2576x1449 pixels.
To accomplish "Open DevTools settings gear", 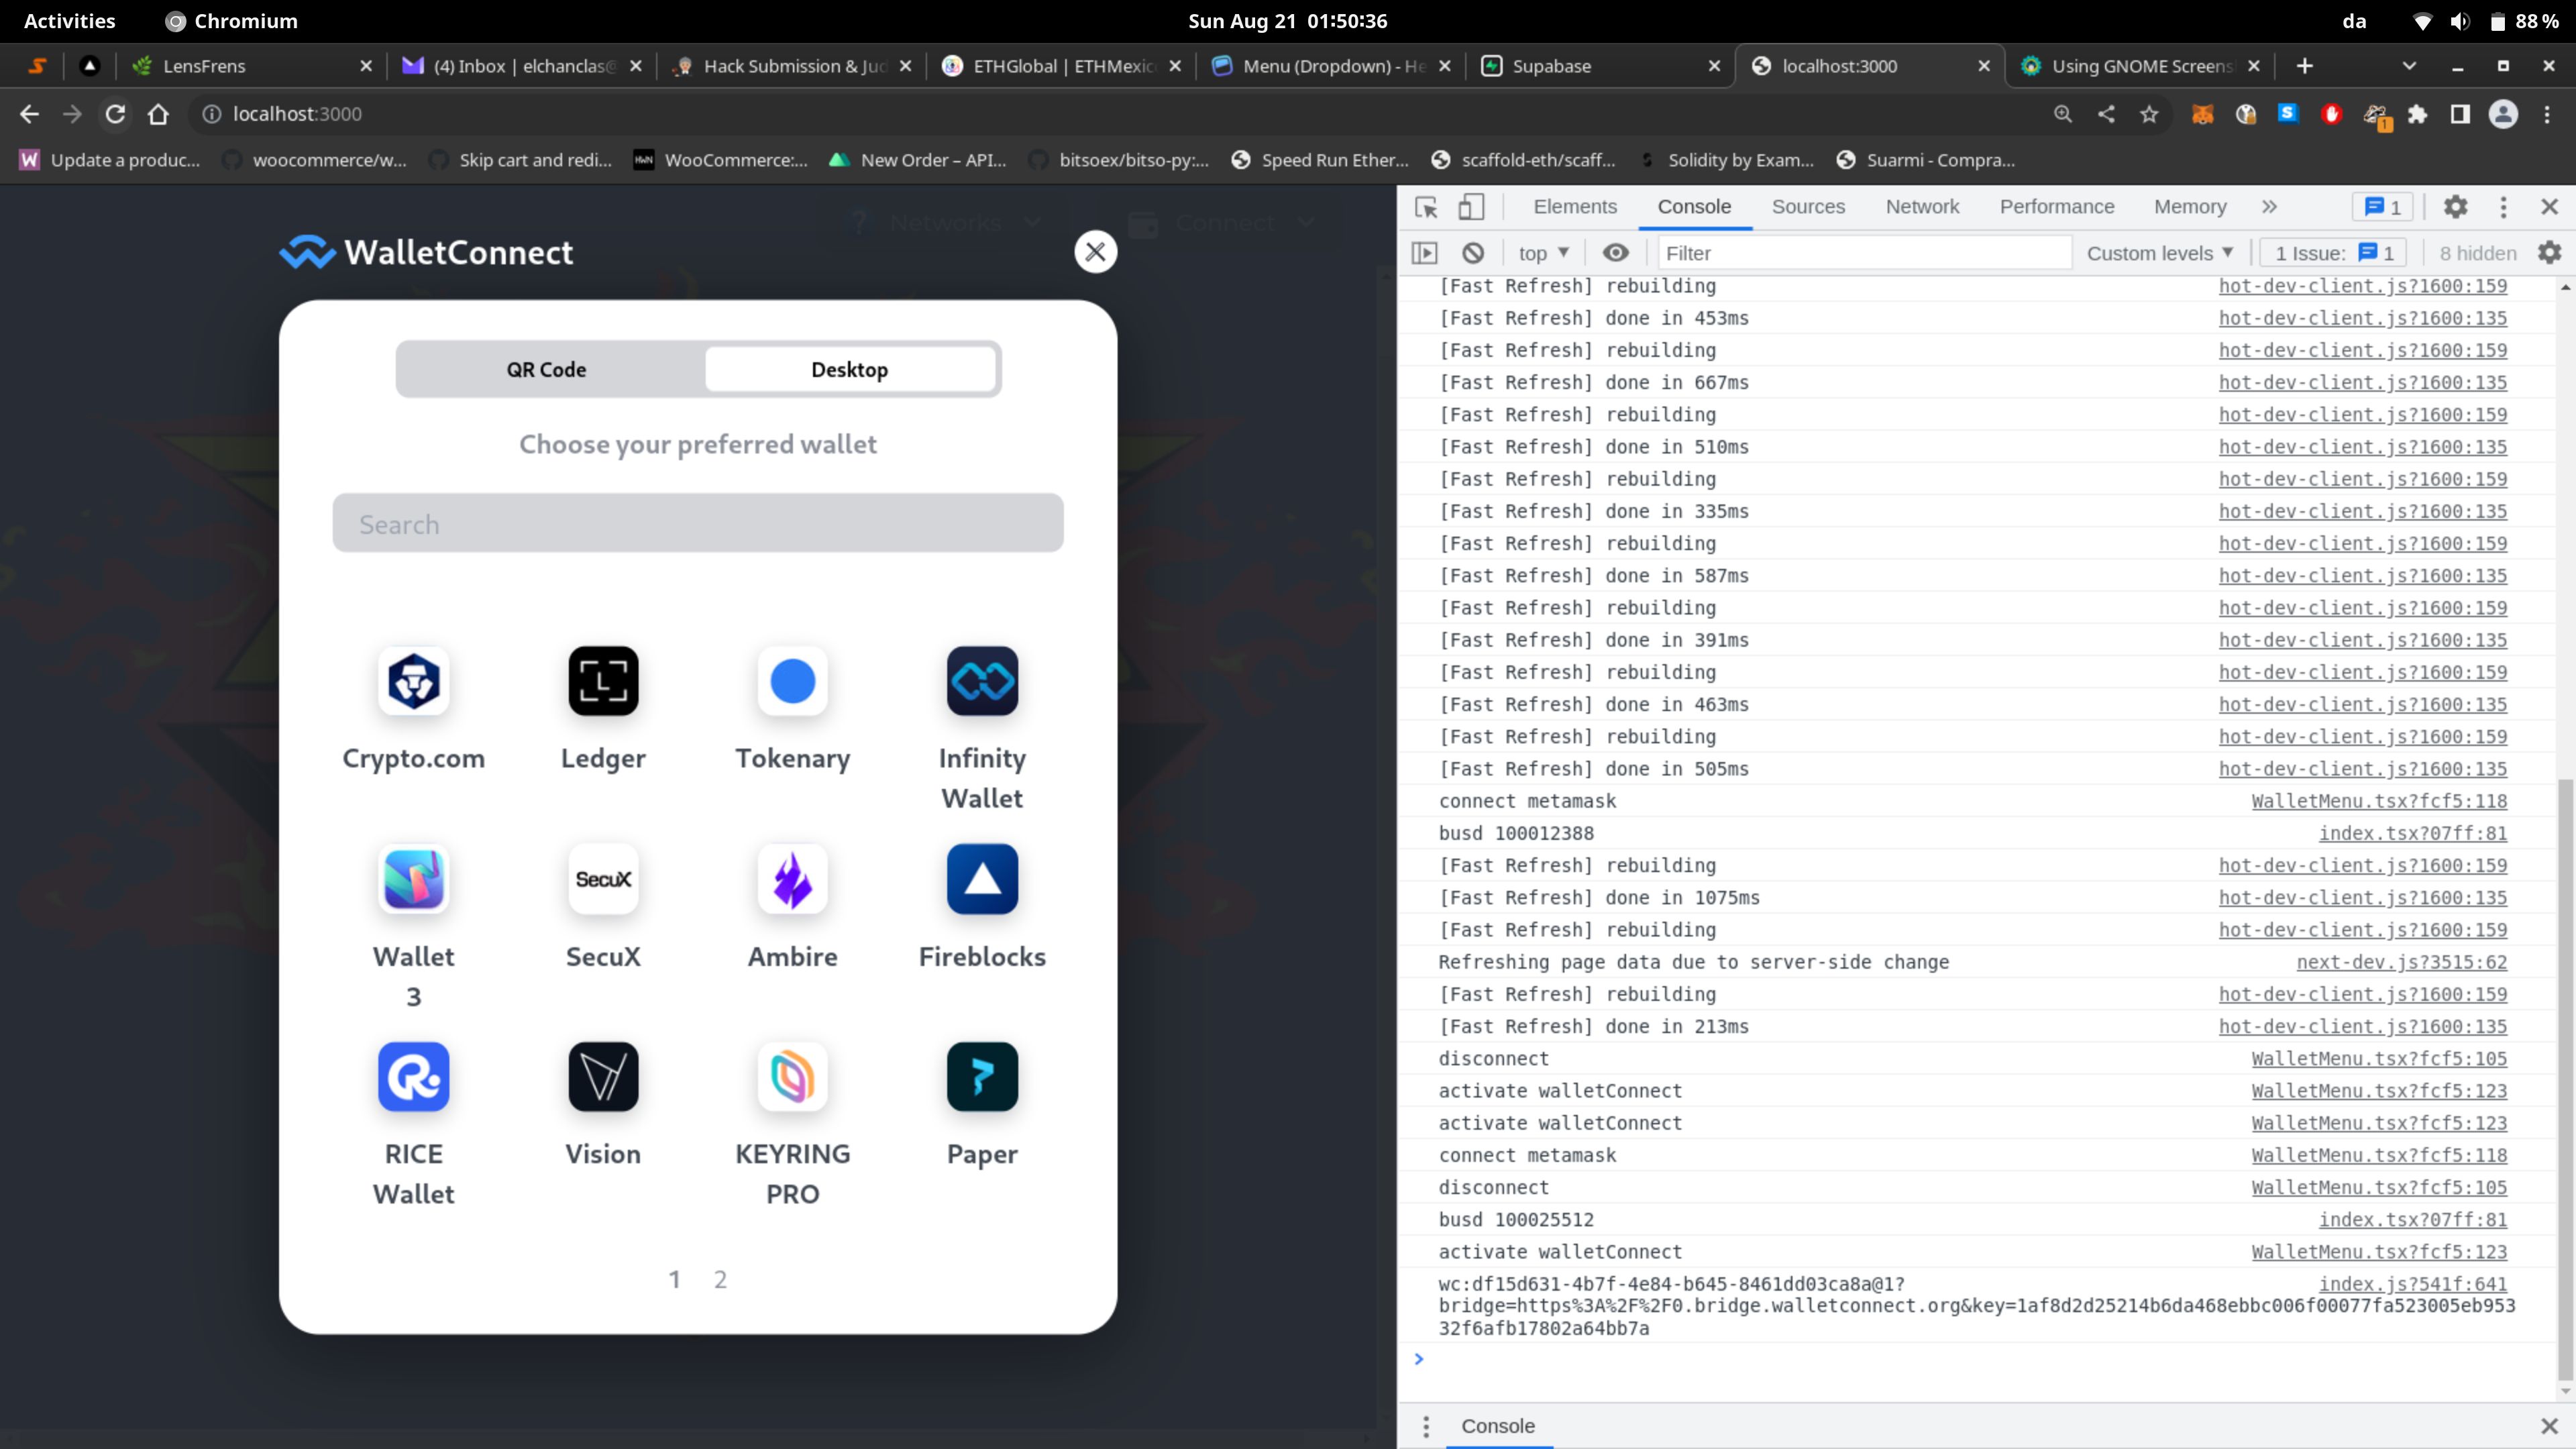I will coord(2455,207).
